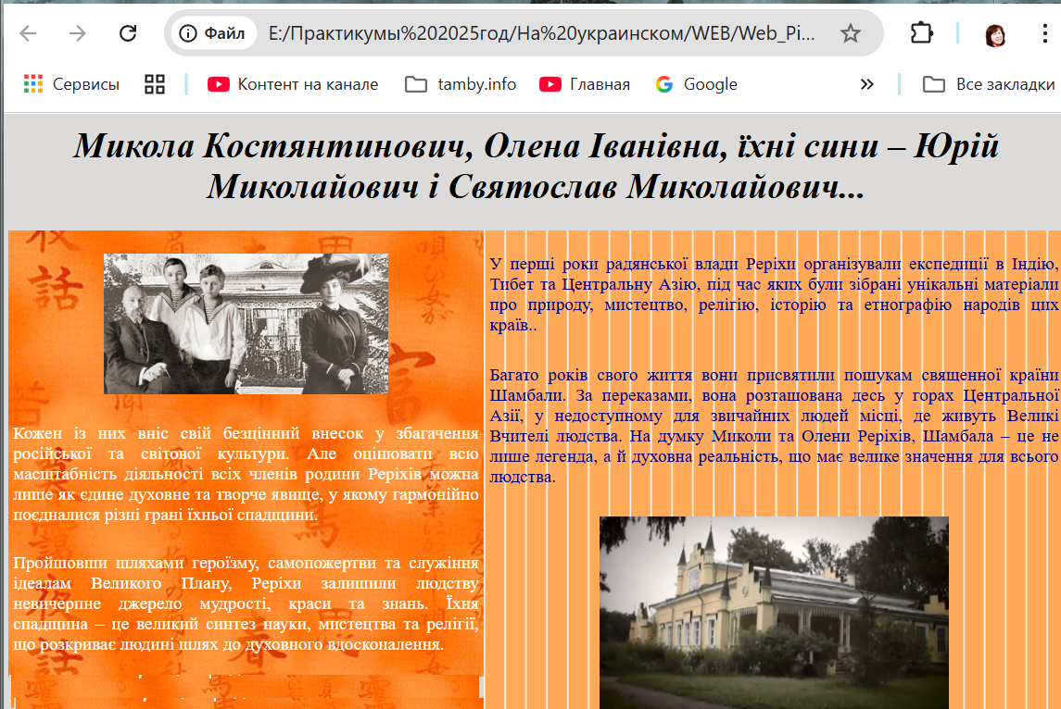Click the address bar URL field
Screen dimensions: 1061x709
542,34
